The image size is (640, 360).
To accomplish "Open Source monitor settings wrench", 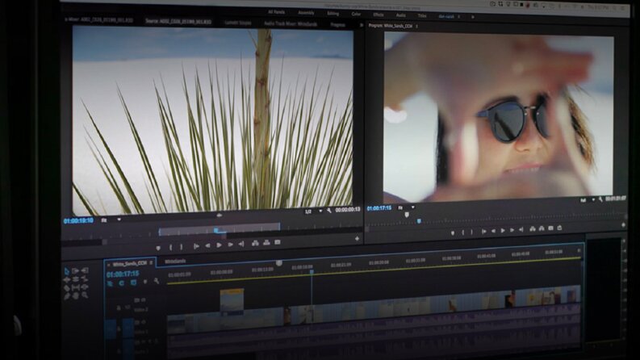I will click(x=329, y=211).
